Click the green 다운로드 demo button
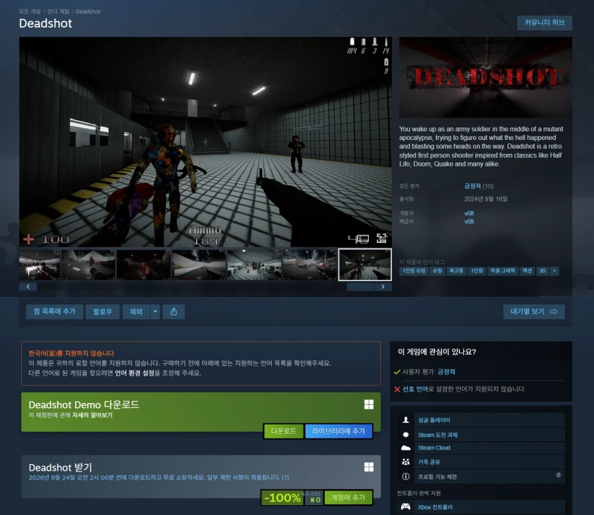 (x=283, y=431)
